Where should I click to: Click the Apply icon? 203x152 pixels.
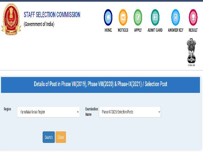(138, 17)
